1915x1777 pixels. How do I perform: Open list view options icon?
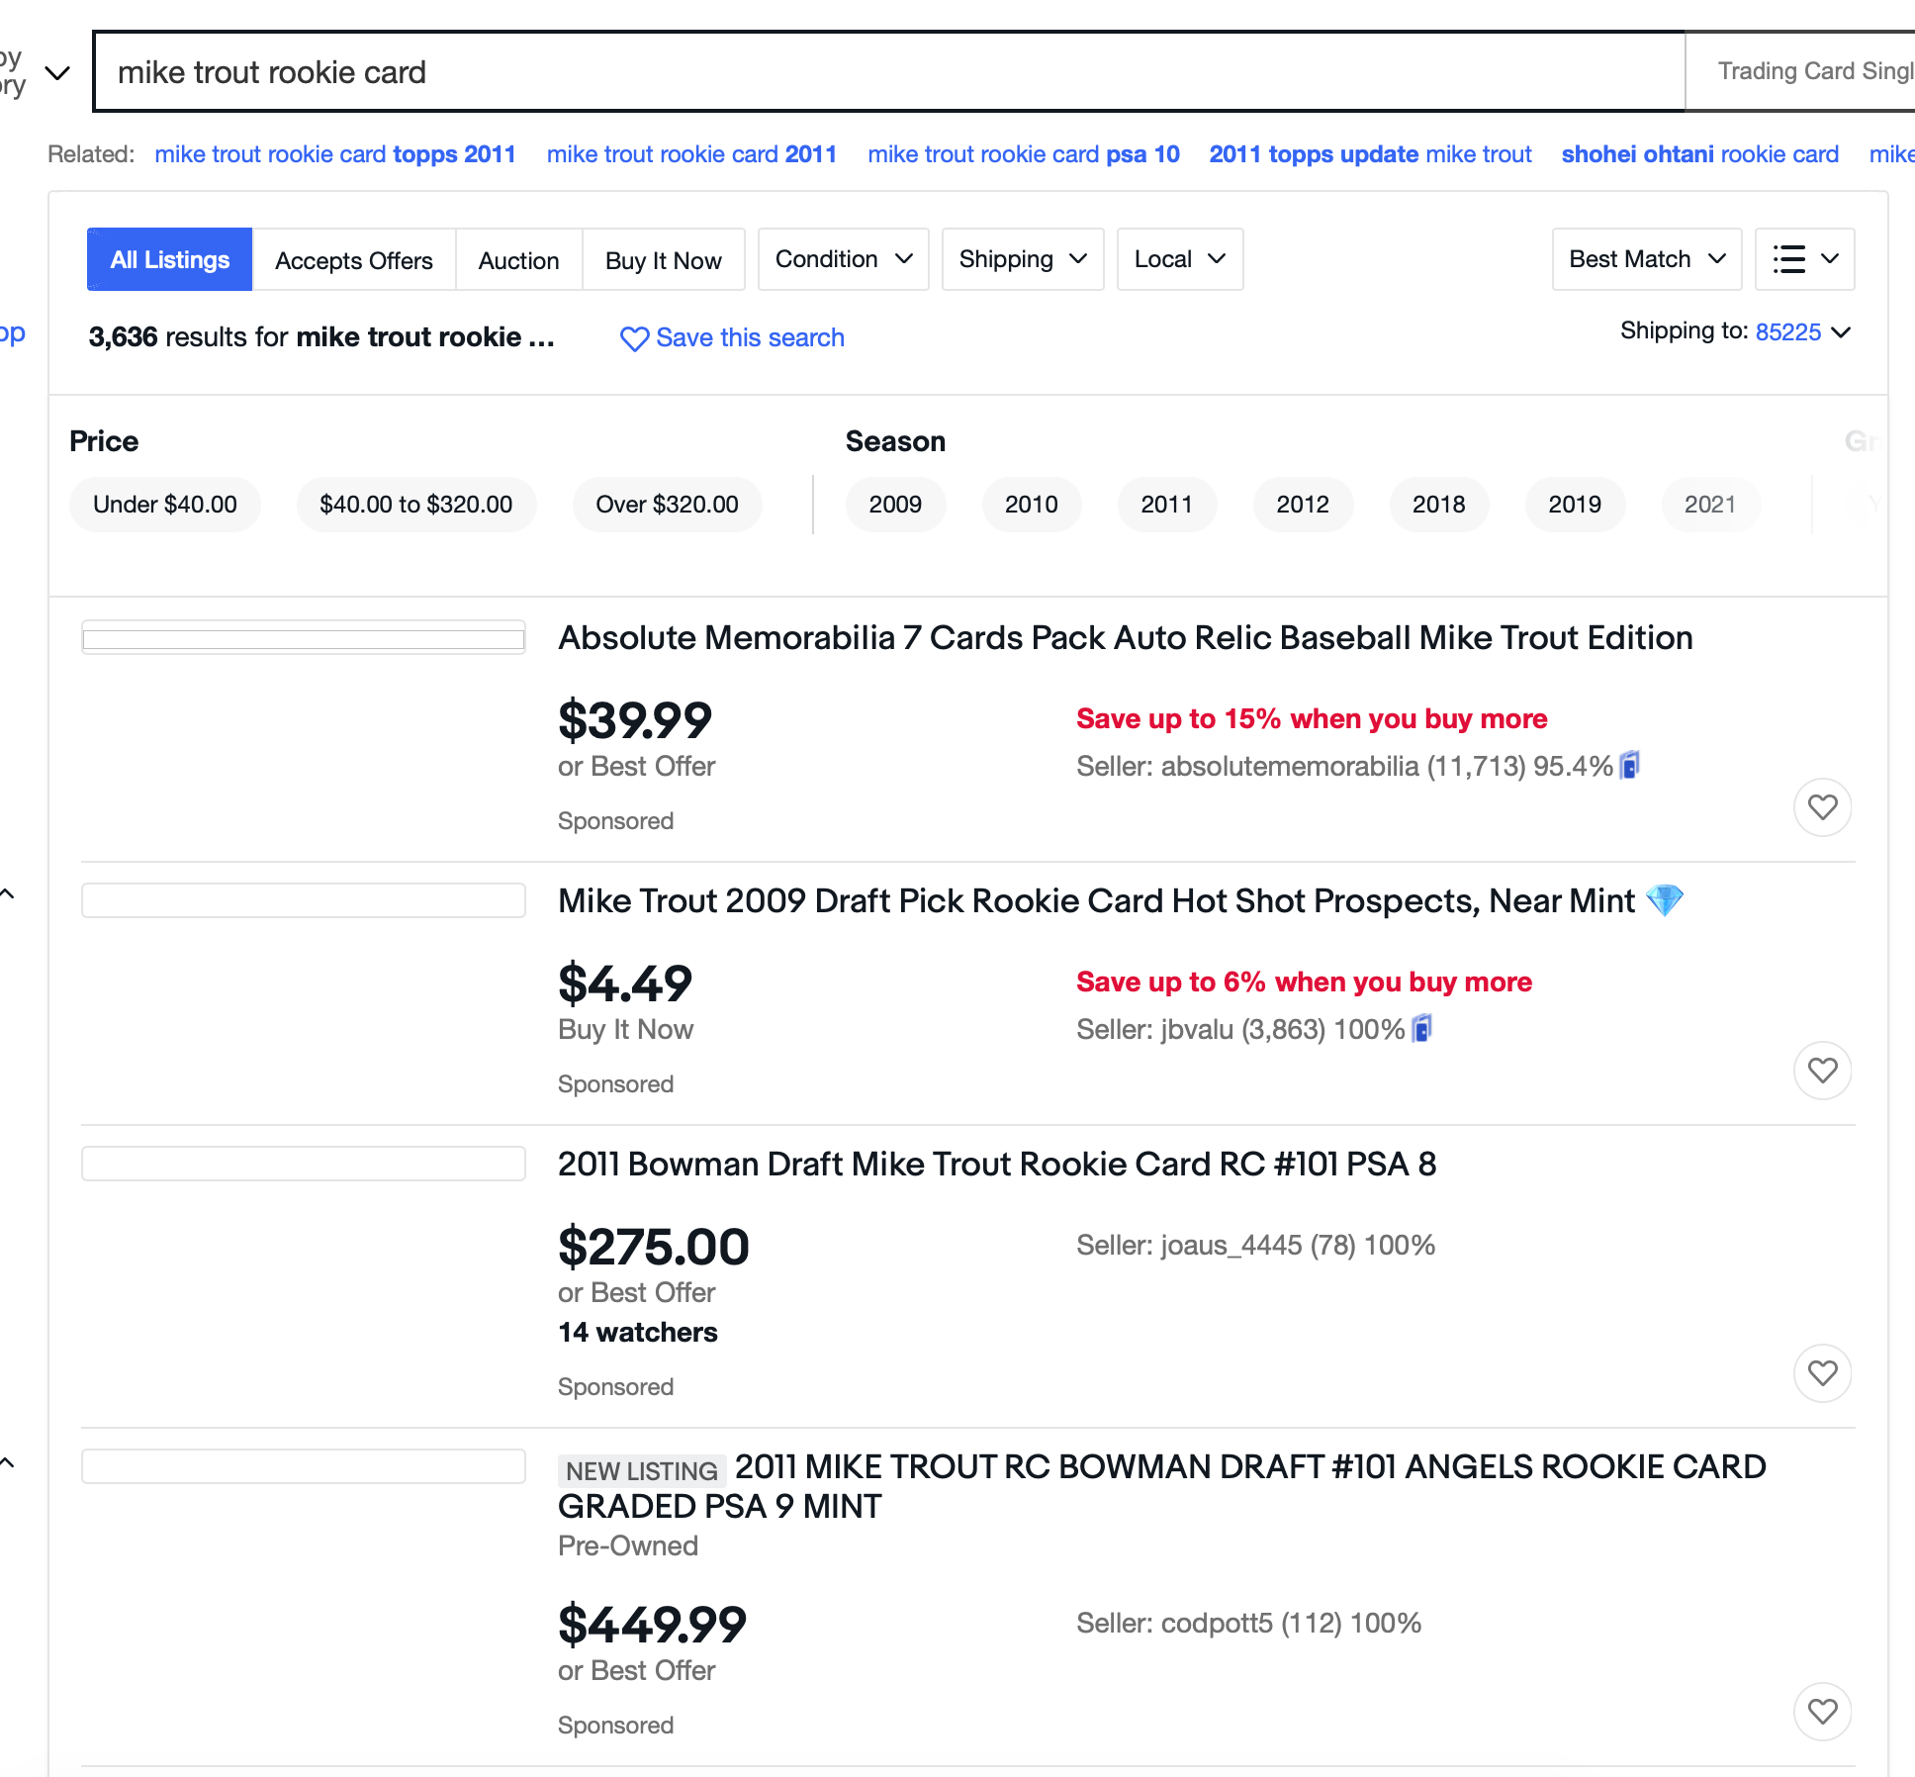[x=1804, y=259]
